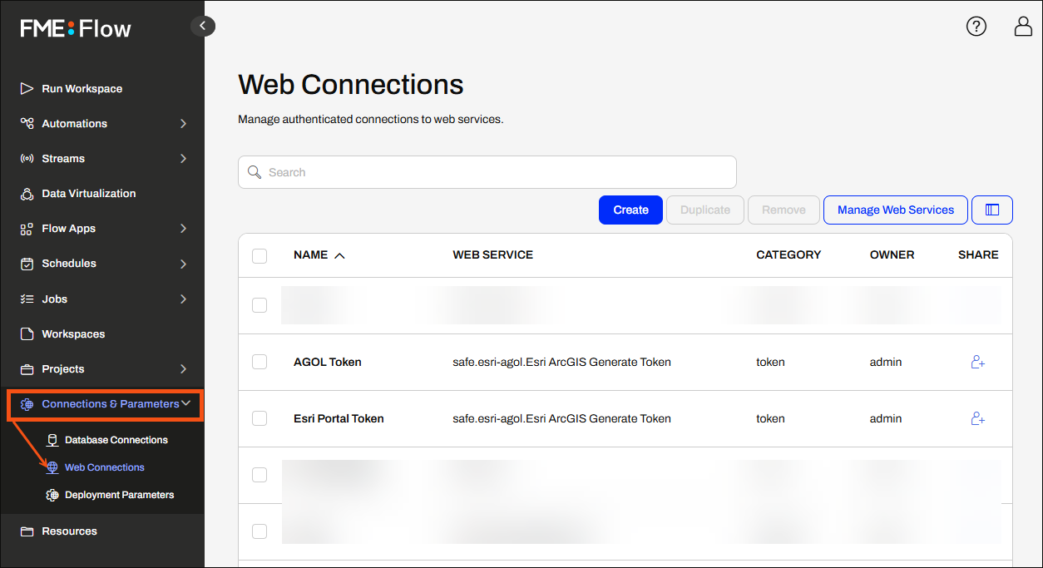Select the Run Workspace icon
This screenshot has width=1043, height=568.
coord(25,88)
